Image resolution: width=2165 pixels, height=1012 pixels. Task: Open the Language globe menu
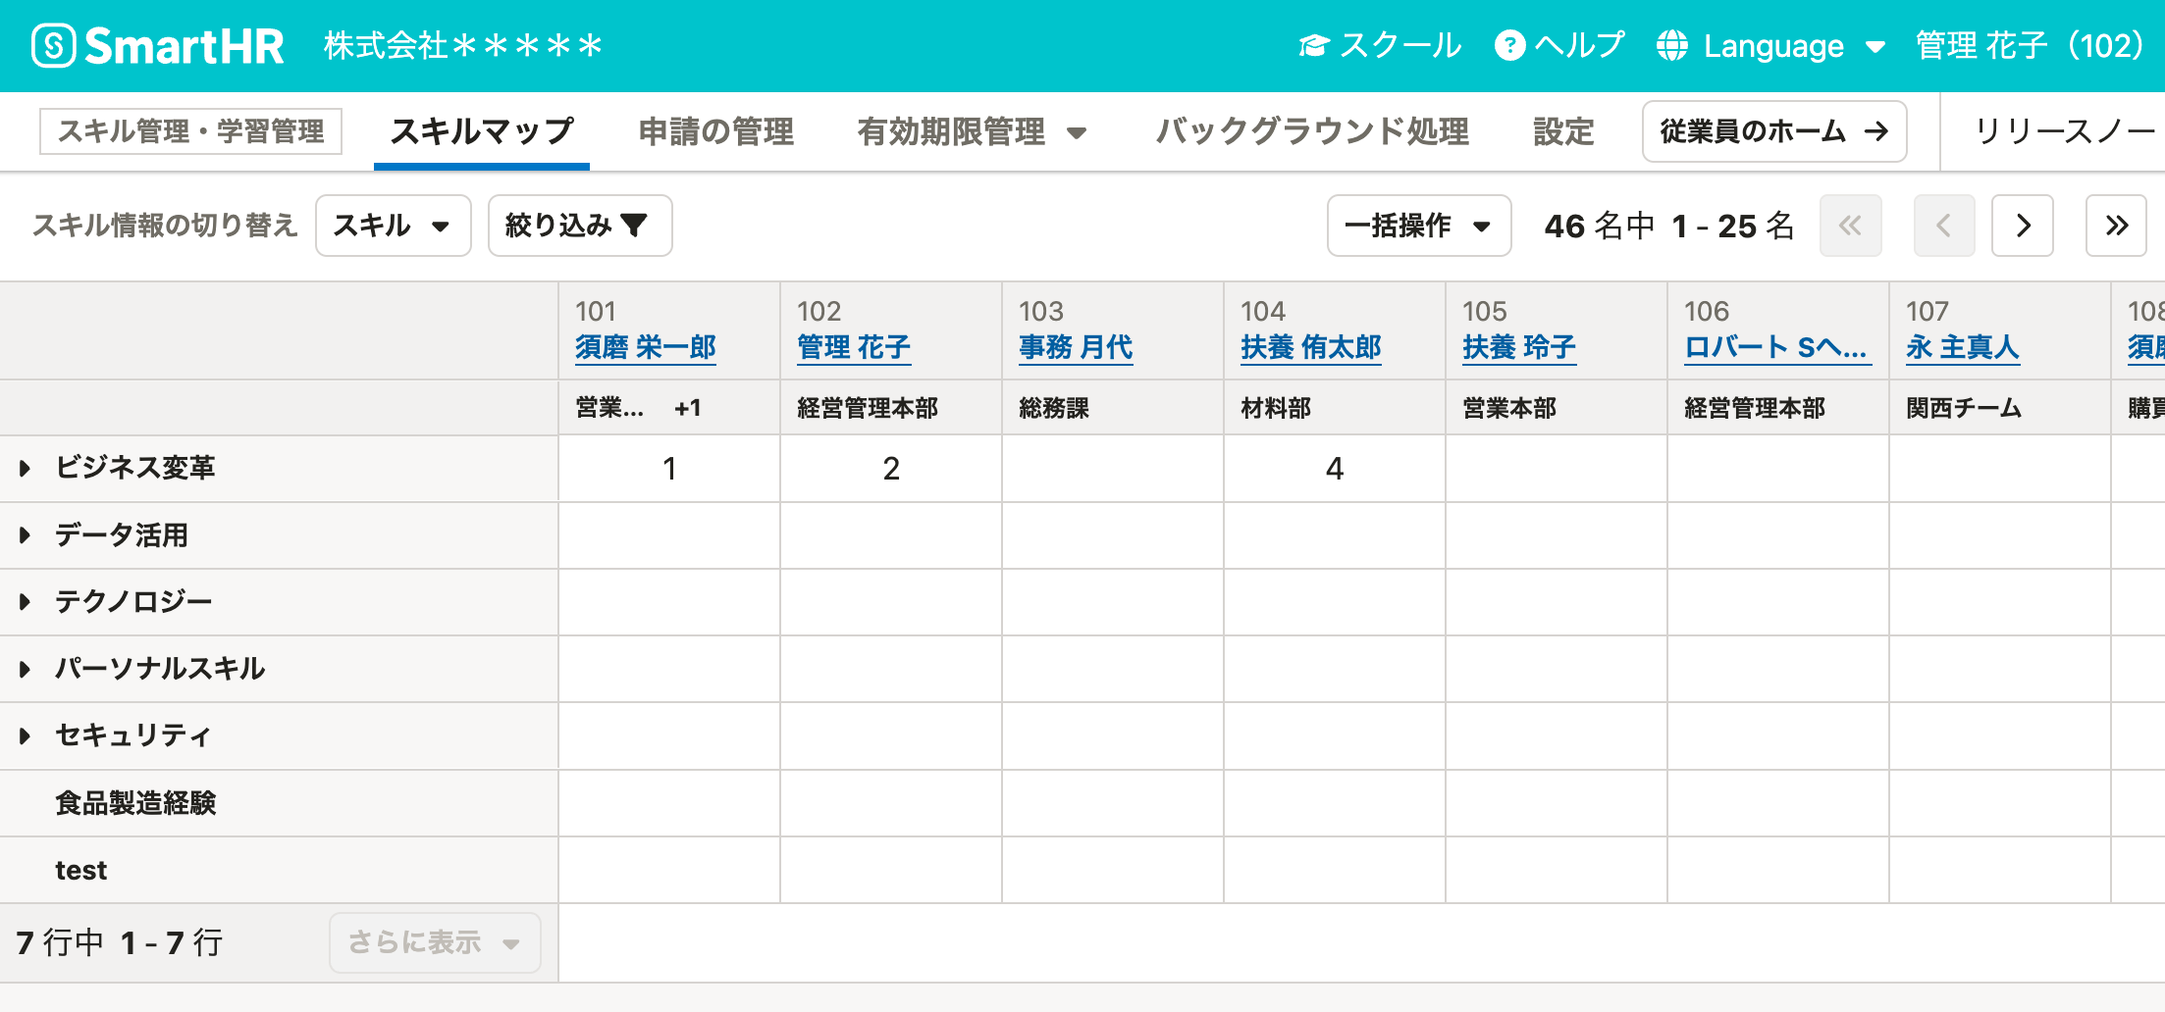(1770, 45)
